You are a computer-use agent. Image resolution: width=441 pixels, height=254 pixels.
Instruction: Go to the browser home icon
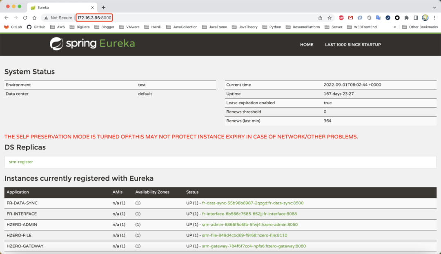click(34, 18)
